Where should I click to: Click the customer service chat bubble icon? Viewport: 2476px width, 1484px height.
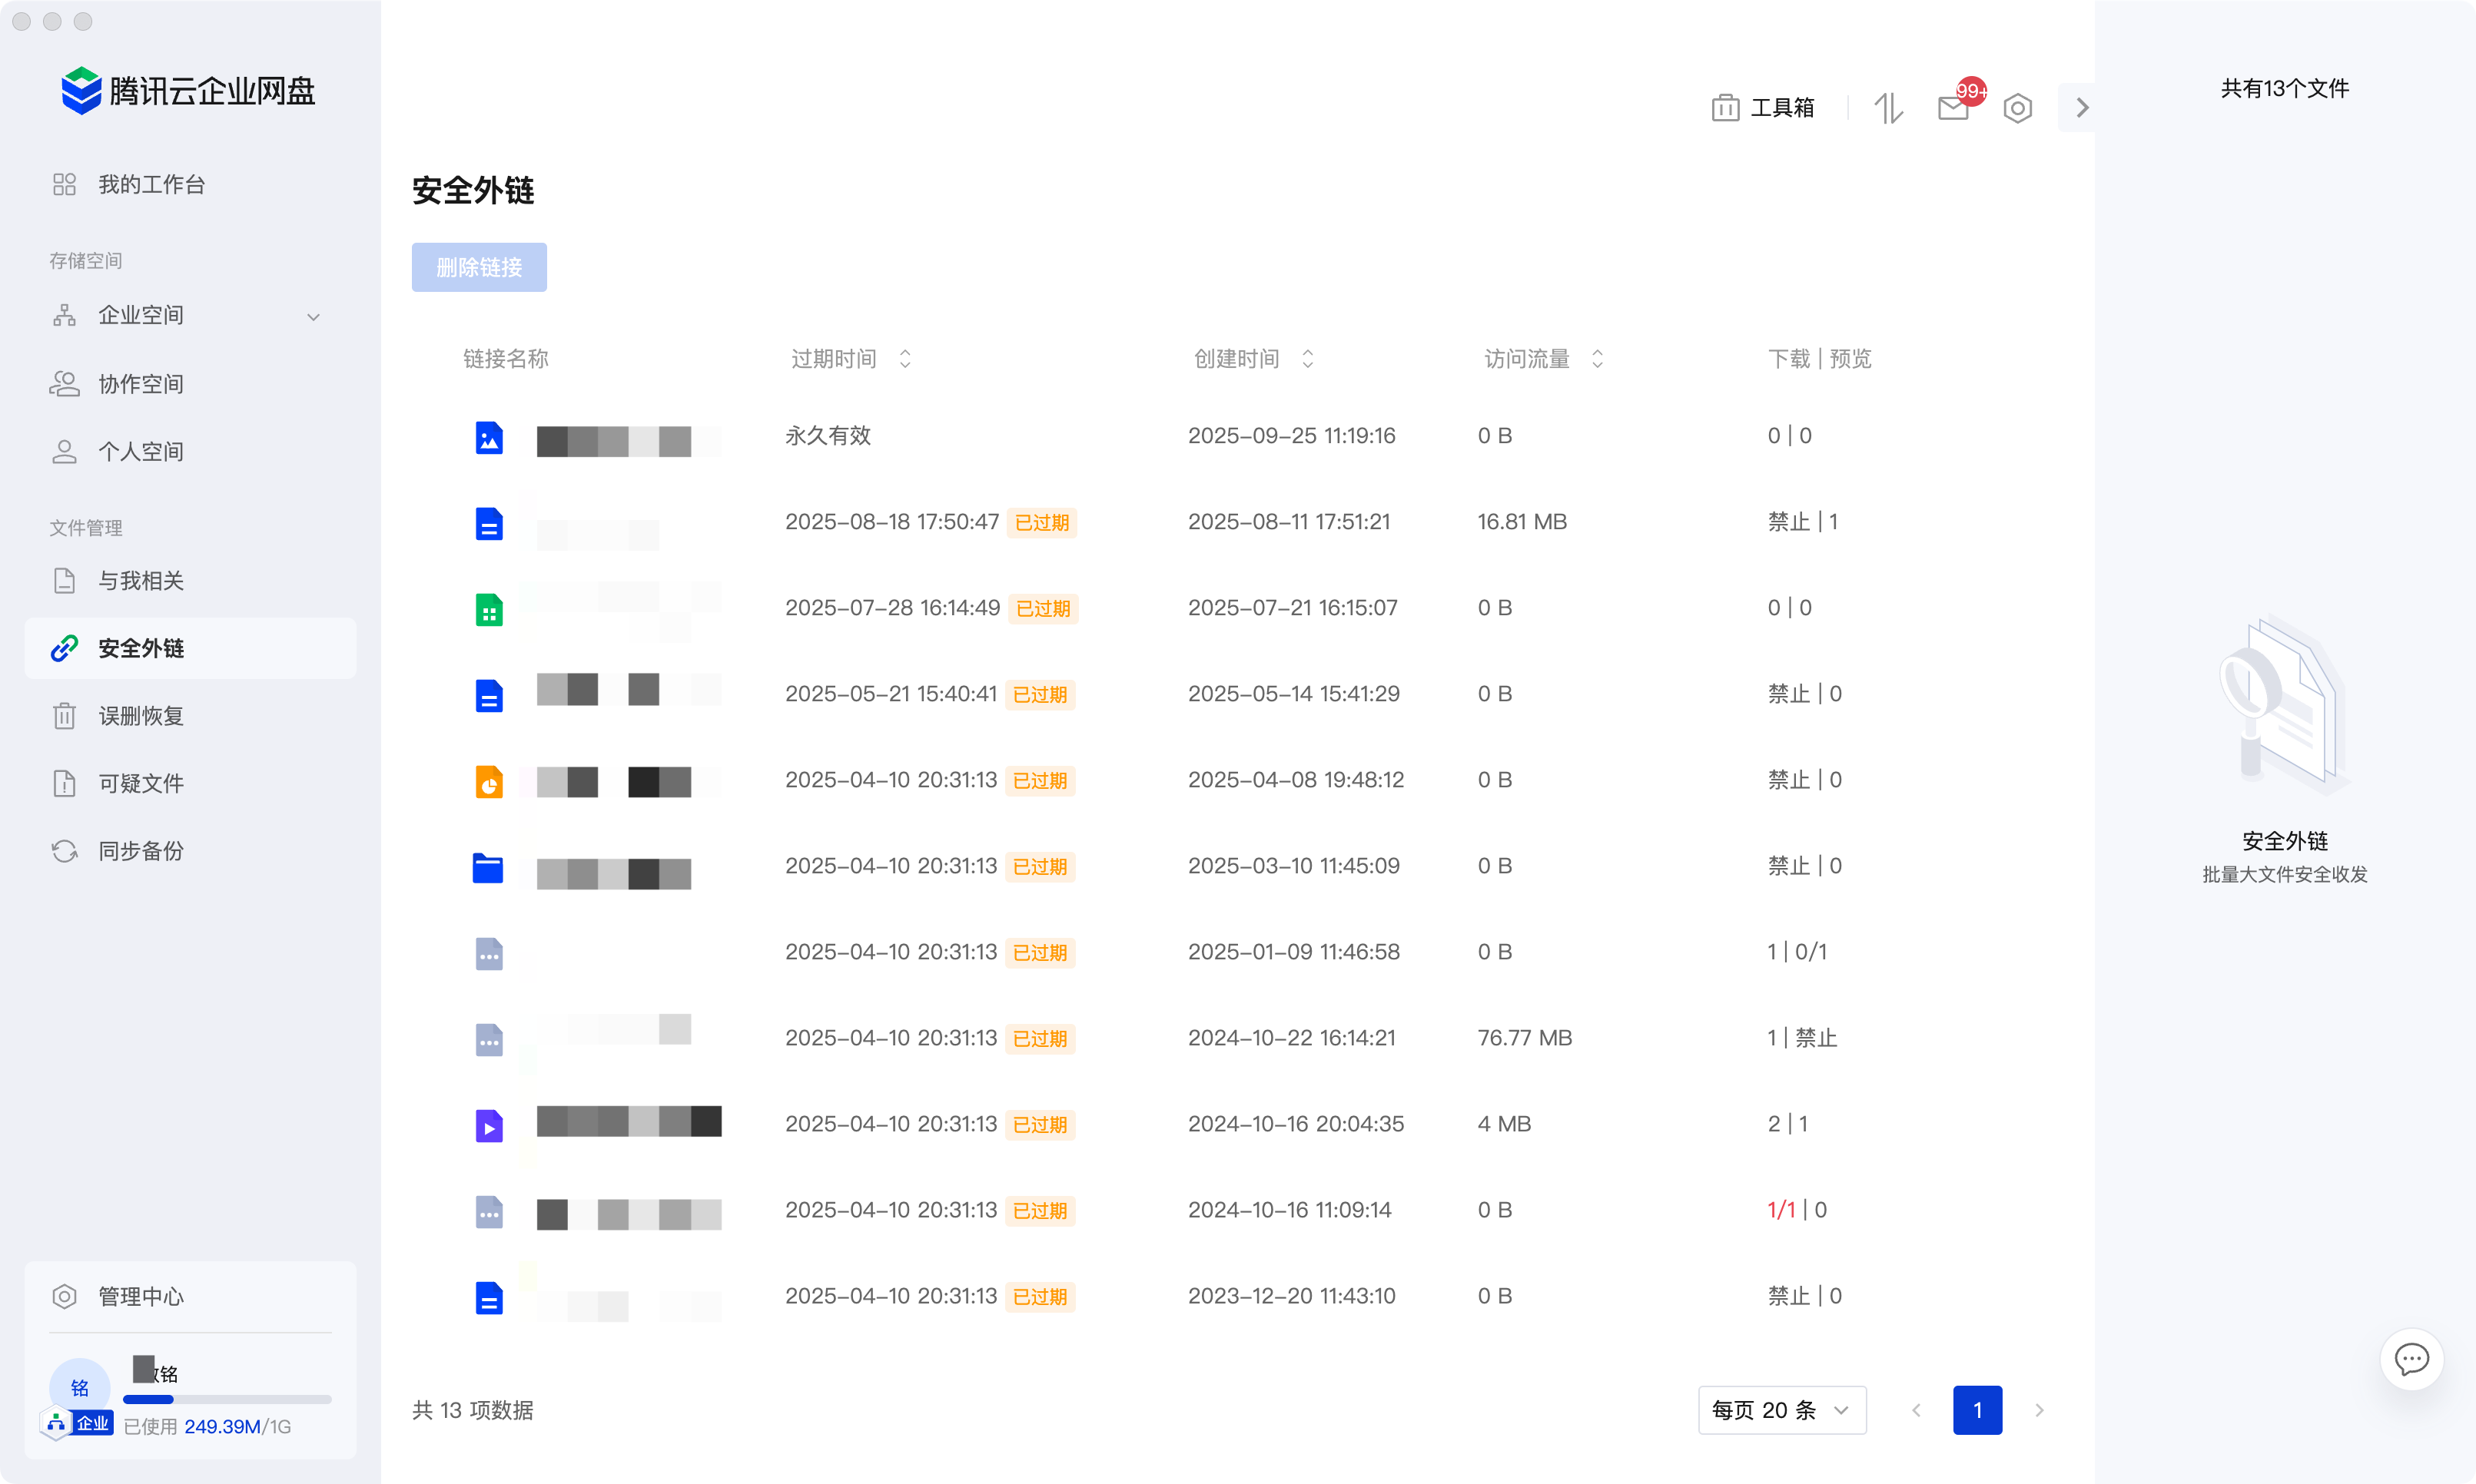pos(2411,1359)
